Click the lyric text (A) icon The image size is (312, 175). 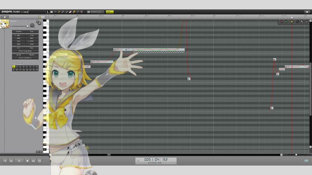302,22
